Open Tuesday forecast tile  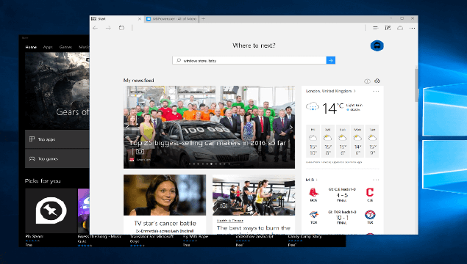click(372, 141)
